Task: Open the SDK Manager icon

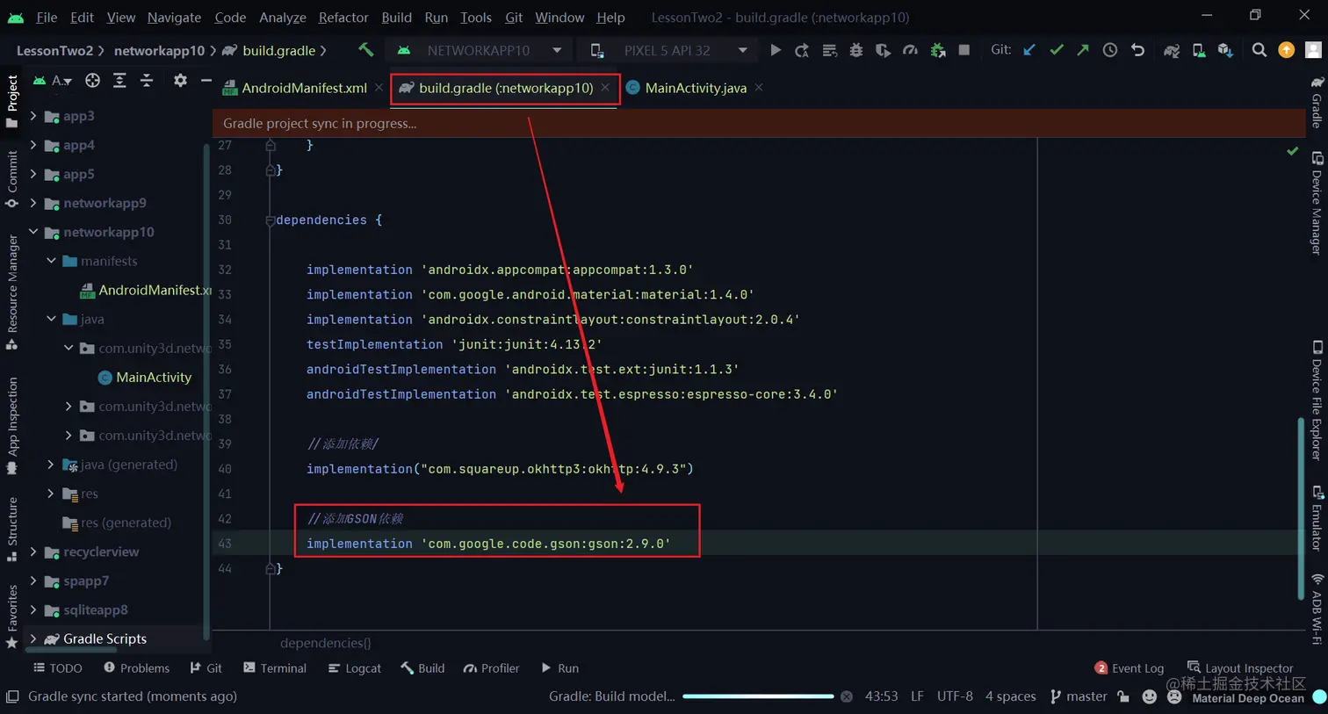Action: (1225, 50)
